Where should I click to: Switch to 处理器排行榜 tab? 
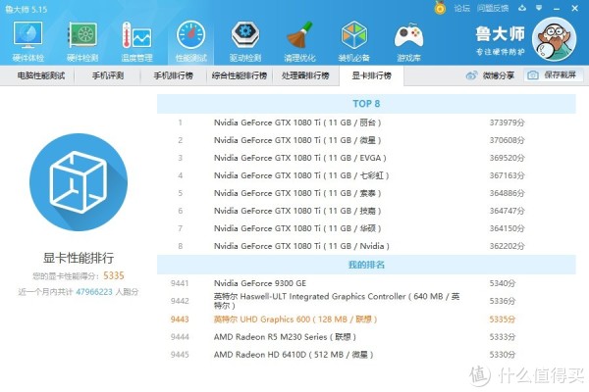tap(305, 75)
